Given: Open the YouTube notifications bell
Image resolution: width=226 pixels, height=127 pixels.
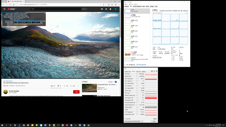Looking at the screenshot, I should (110, 9).
